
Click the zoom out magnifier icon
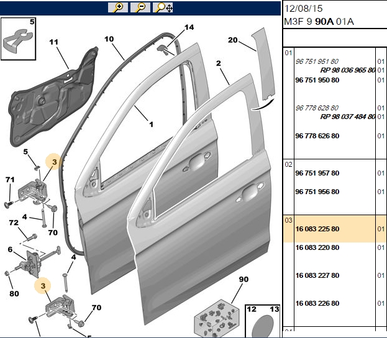click(140, 7)
